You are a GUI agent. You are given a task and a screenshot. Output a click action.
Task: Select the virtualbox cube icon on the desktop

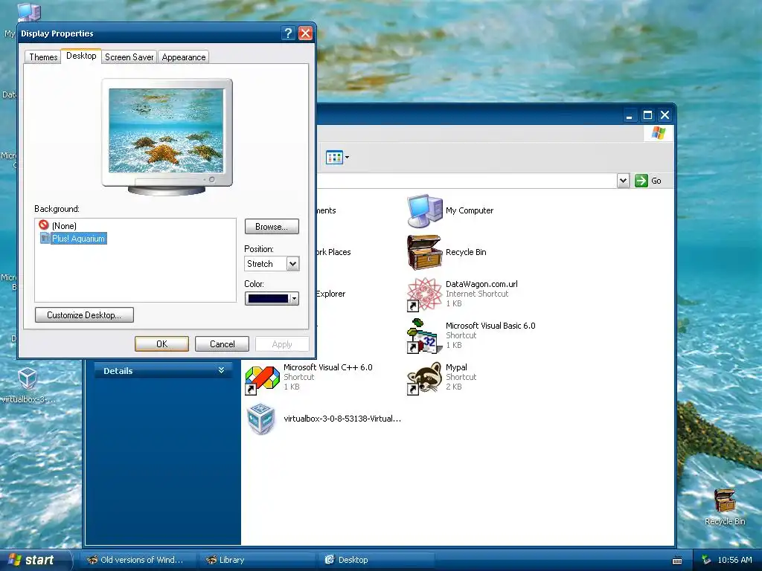[28, 378]
